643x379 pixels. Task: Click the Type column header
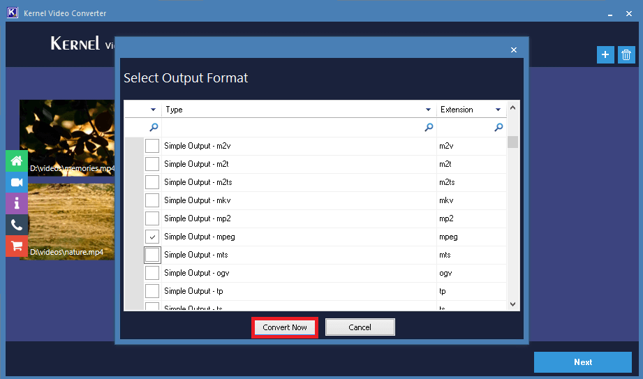click(x=299, y=110)
